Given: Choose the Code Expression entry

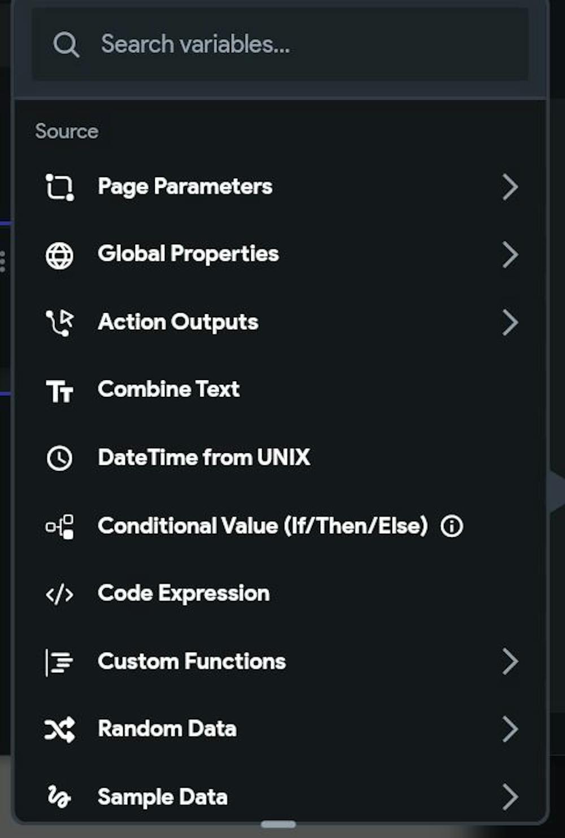Looking at the screenshot, I should point(184,594).
